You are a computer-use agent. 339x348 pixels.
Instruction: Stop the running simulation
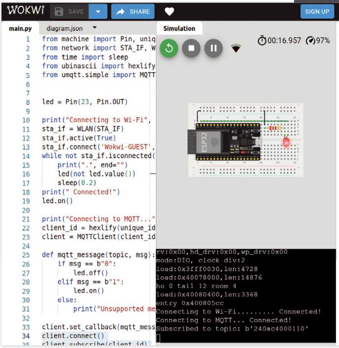(191, 48)
